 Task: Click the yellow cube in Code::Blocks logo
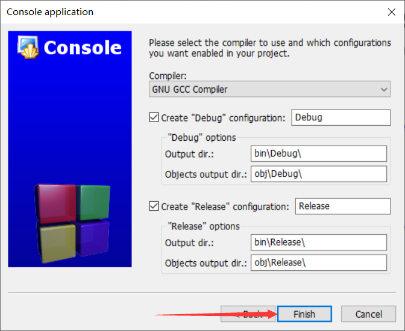(x=57, y=243)
